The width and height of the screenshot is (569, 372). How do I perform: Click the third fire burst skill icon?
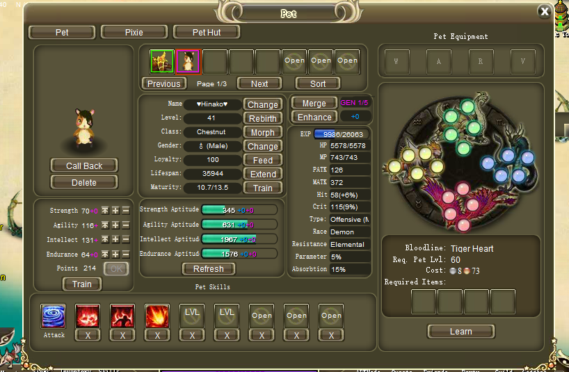coord(157,316)
